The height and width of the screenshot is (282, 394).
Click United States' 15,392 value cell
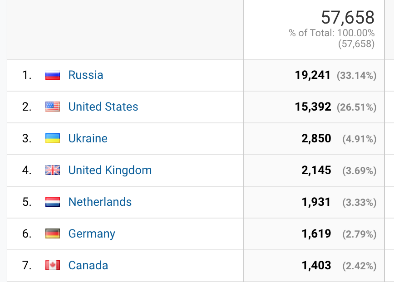coord(313,107)
